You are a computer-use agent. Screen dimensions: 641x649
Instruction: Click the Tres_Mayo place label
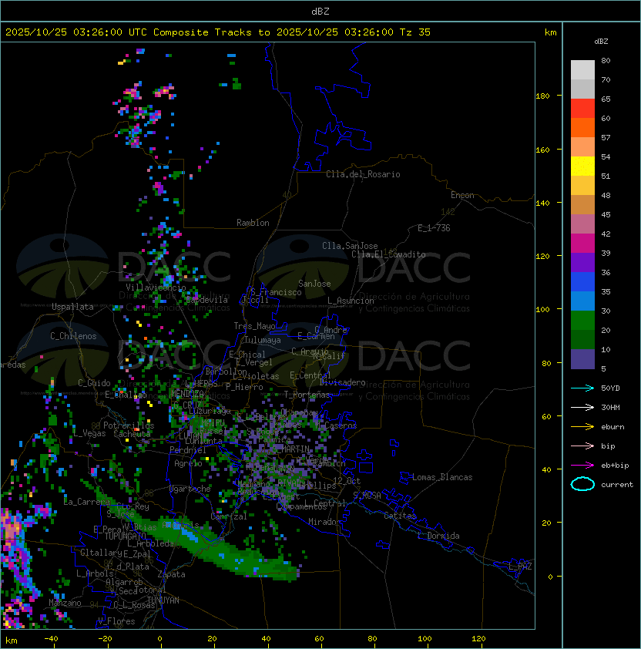pyautogui.click(x=254, y=326)
